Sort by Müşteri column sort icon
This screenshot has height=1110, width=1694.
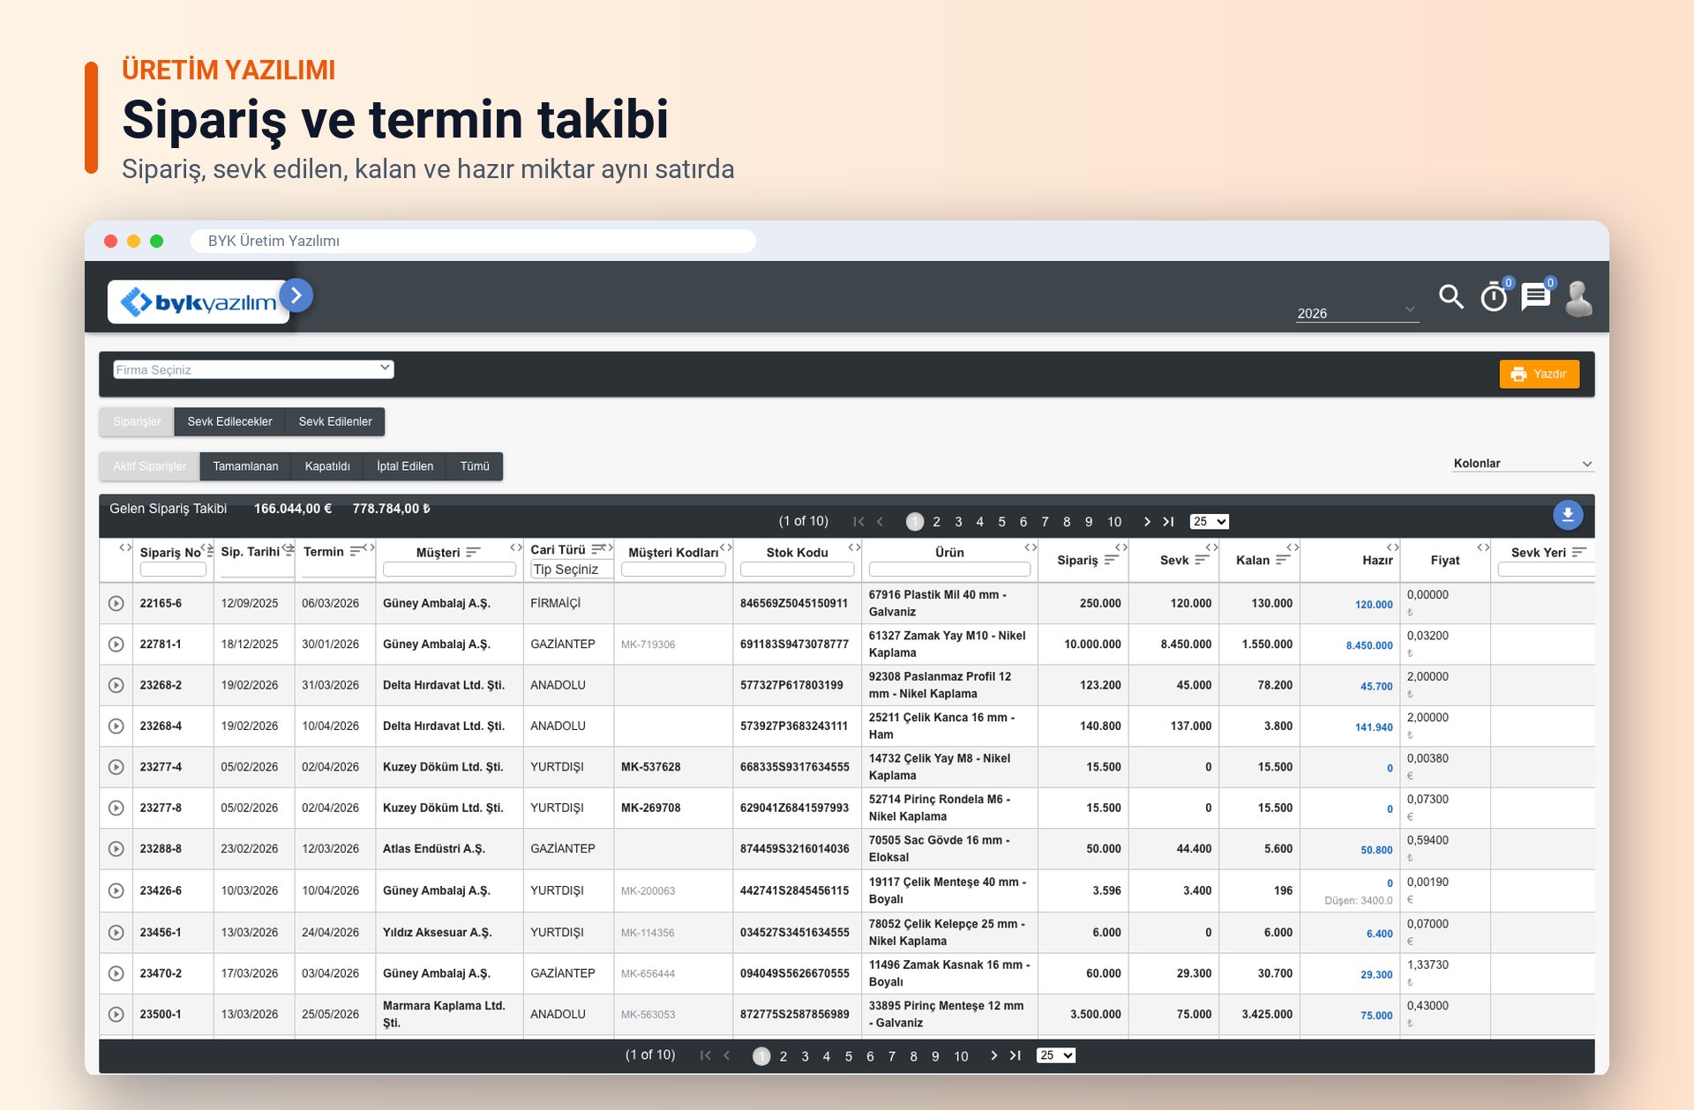click(x=473, y=552)
